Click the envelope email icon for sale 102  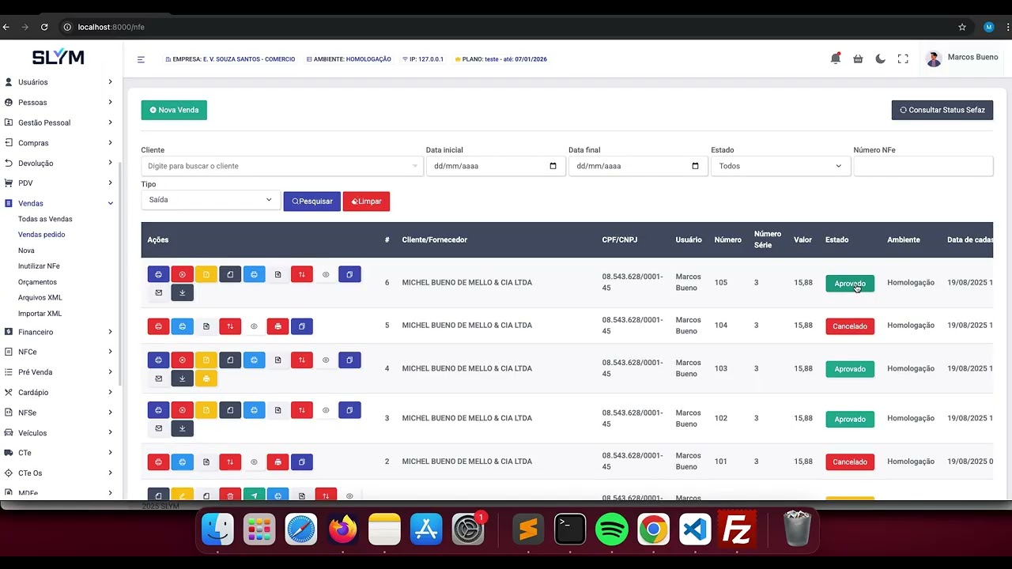coord(158,428)
